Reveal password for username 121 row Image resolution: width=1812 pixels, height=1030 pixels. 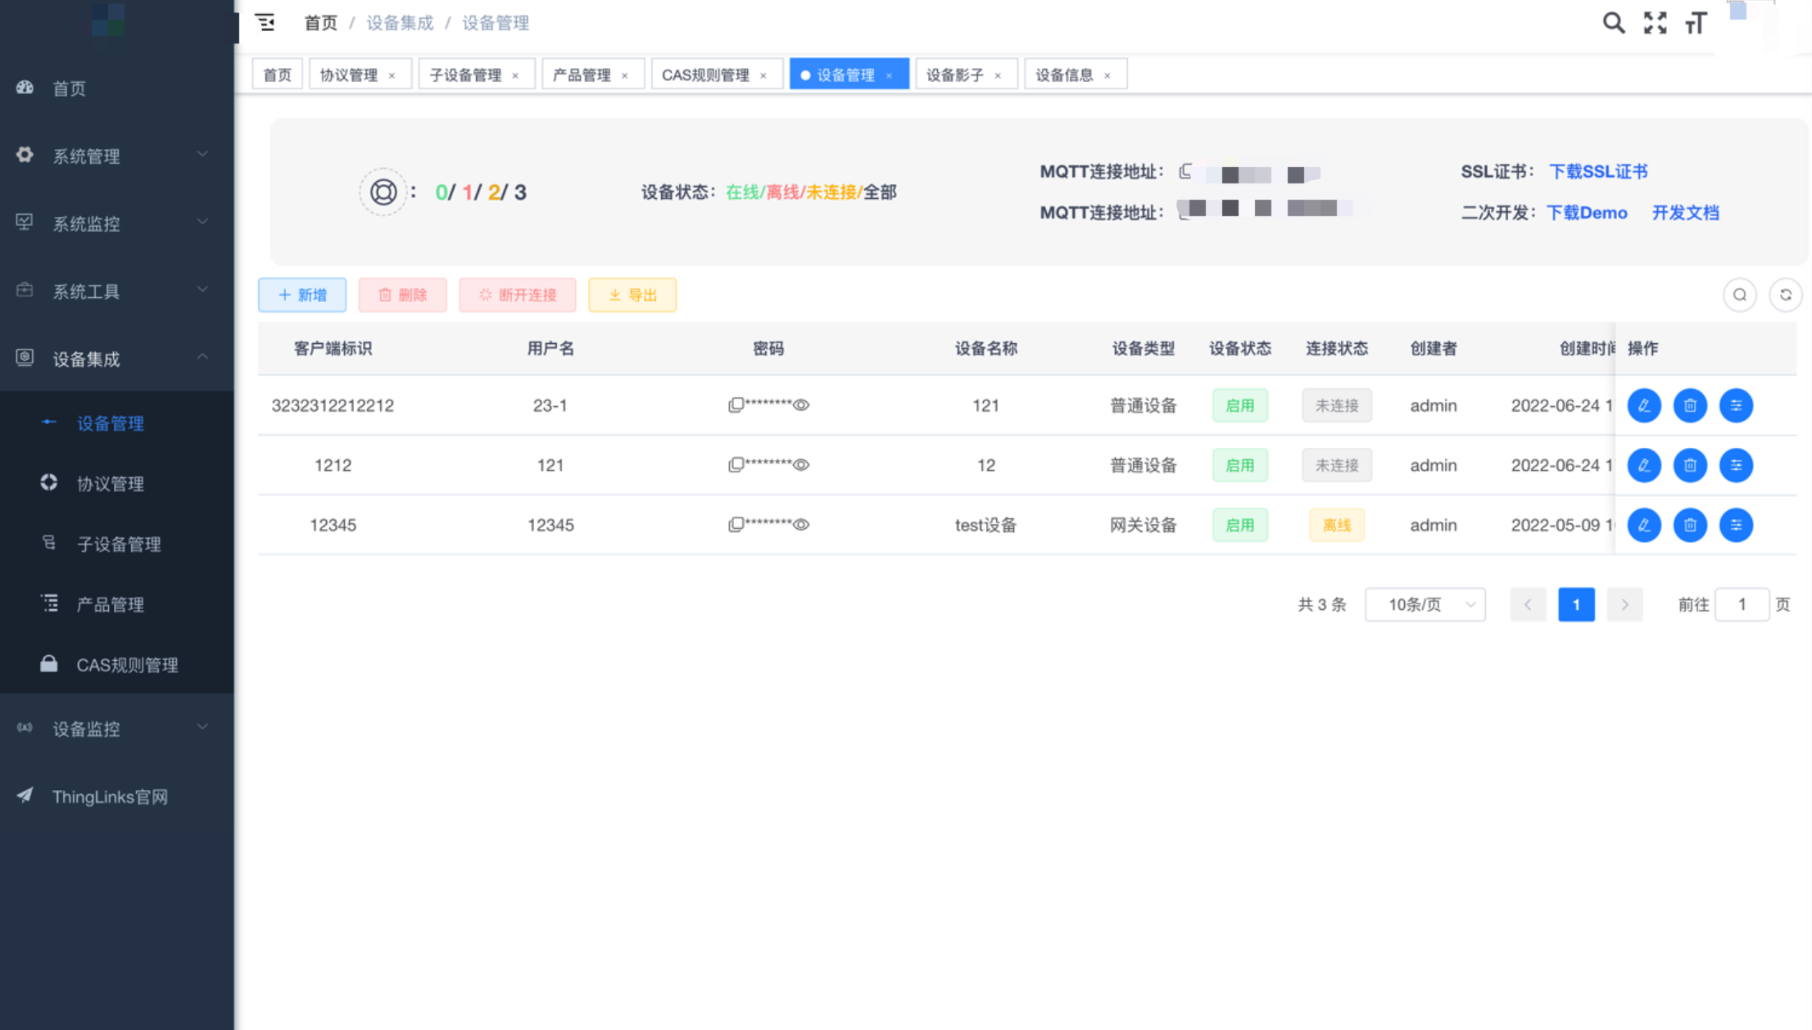click(801, 464)
